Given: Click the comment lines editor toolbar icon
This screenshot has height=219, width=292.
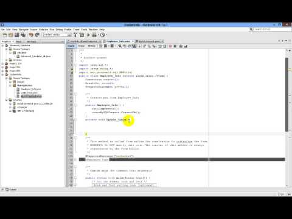Looking at the screenshot, I should tap(181, 46).
